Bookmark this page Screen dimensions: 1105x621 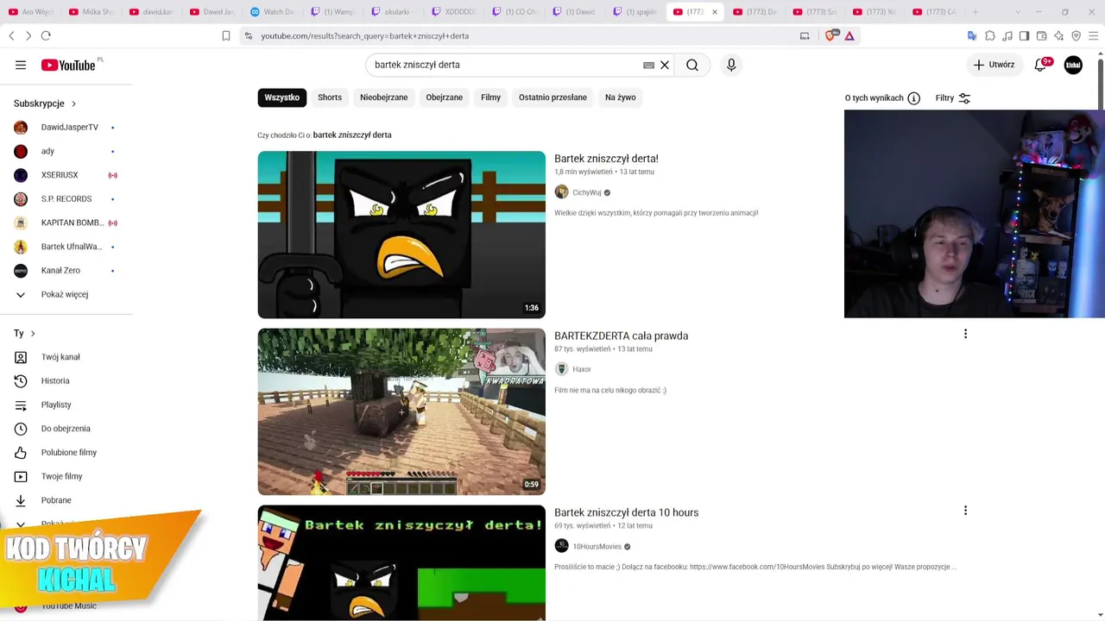click(226, 35)
